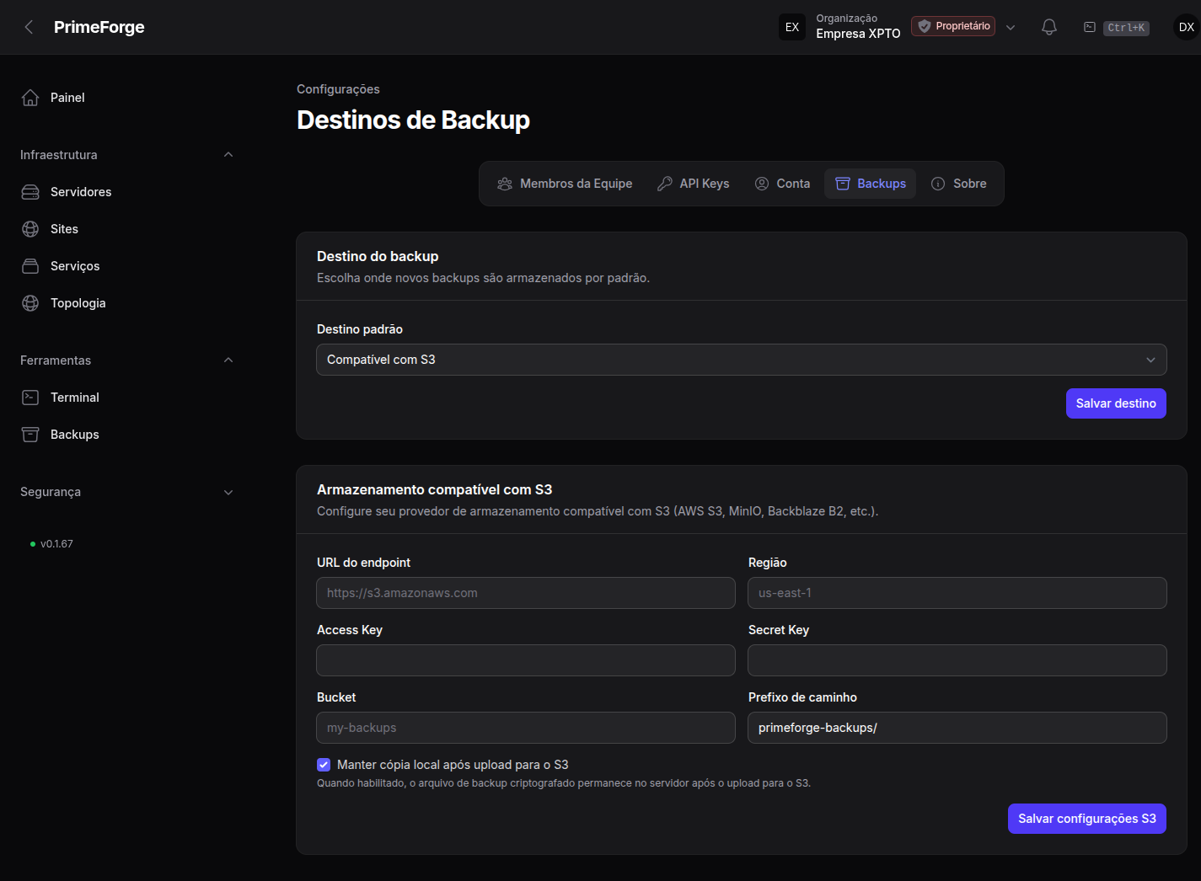Image resolution: width=1201 pixels, height=881 pixels.
Task: Click the v0.1.67 version label
Action: click(56, 544)
